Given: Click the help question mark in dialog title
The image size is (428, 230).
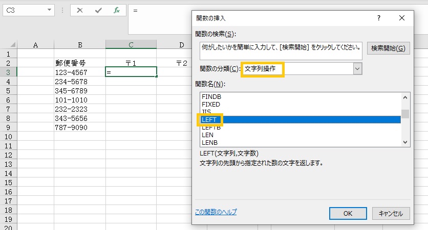Looking at the screenshot, I should (378, 18).
